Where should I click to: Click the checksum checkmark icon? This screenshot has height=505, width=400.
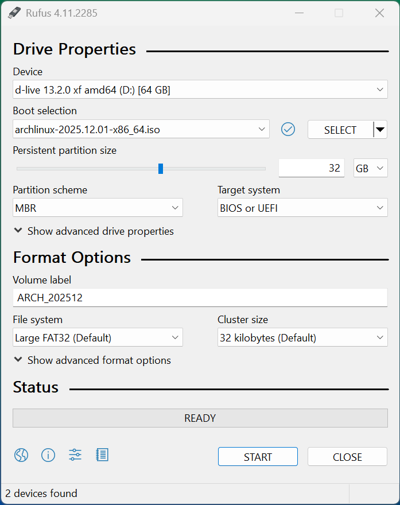coord(288,130)
